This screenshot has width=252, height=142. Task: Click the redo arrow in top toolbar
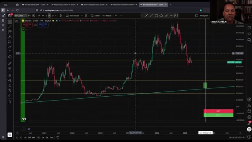pos(121,16)
